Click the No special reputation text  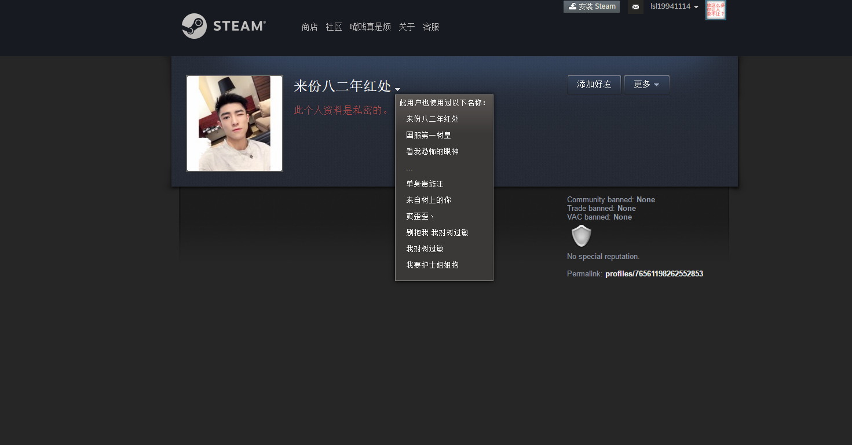point(603,256)
